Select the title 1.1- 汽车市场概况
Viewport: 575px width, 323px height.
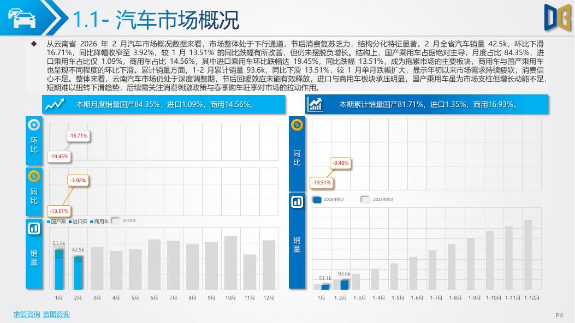click(156, 20)
